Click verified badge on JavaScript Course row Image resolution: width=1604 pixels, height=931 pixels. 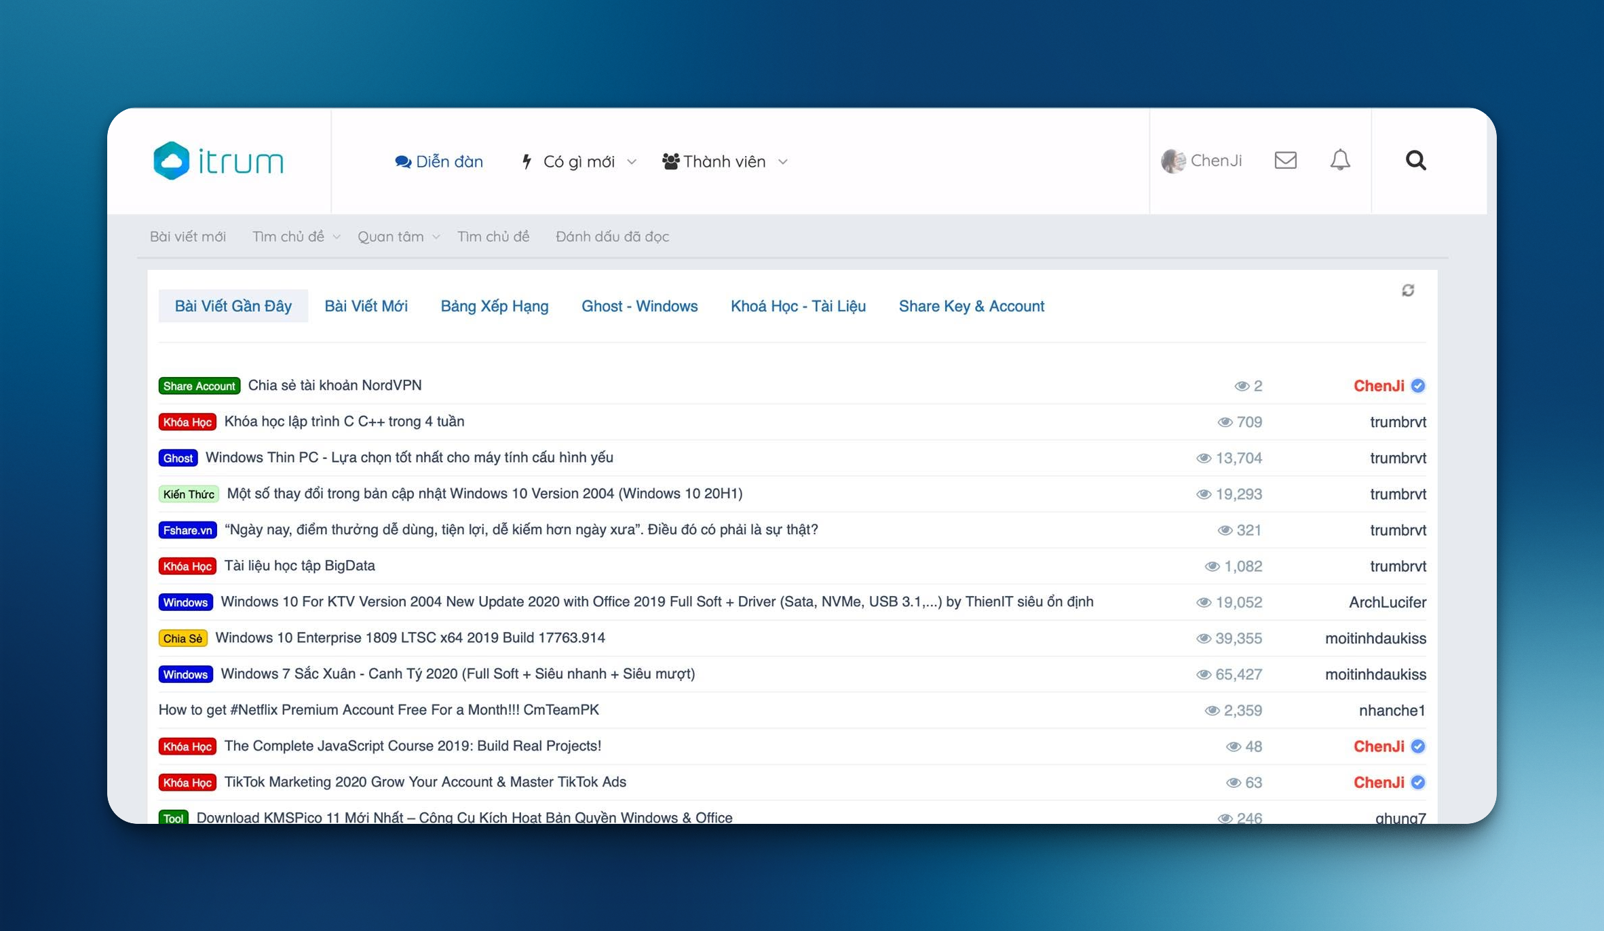(x=1418, y=747)
